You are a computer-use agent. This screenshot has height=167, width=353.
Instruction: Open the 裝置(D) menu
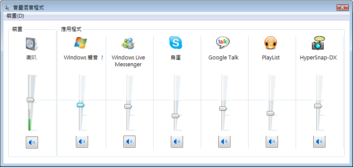click(15, 16)
